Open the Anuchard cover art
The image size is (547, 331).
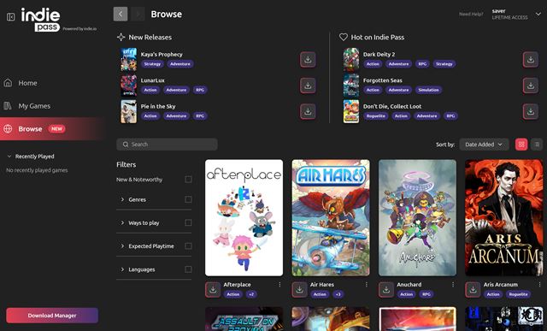(x=417, y=217)
